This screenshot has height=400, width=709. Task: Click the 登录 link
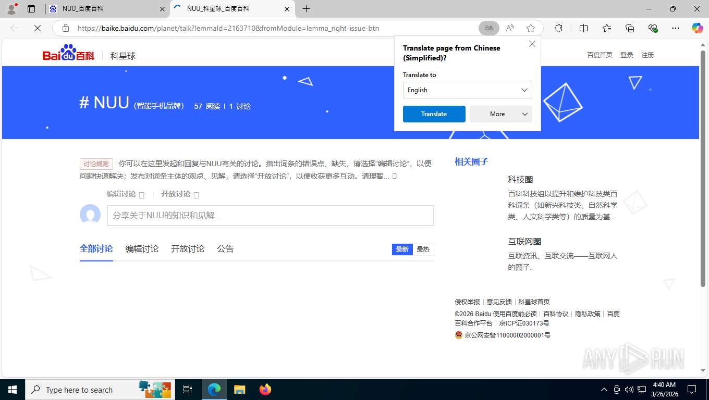(627, 55)
